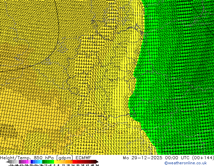Open the weatheronline.co.uk copyright link
Screen dimensions: 214x166
(186, 163)
